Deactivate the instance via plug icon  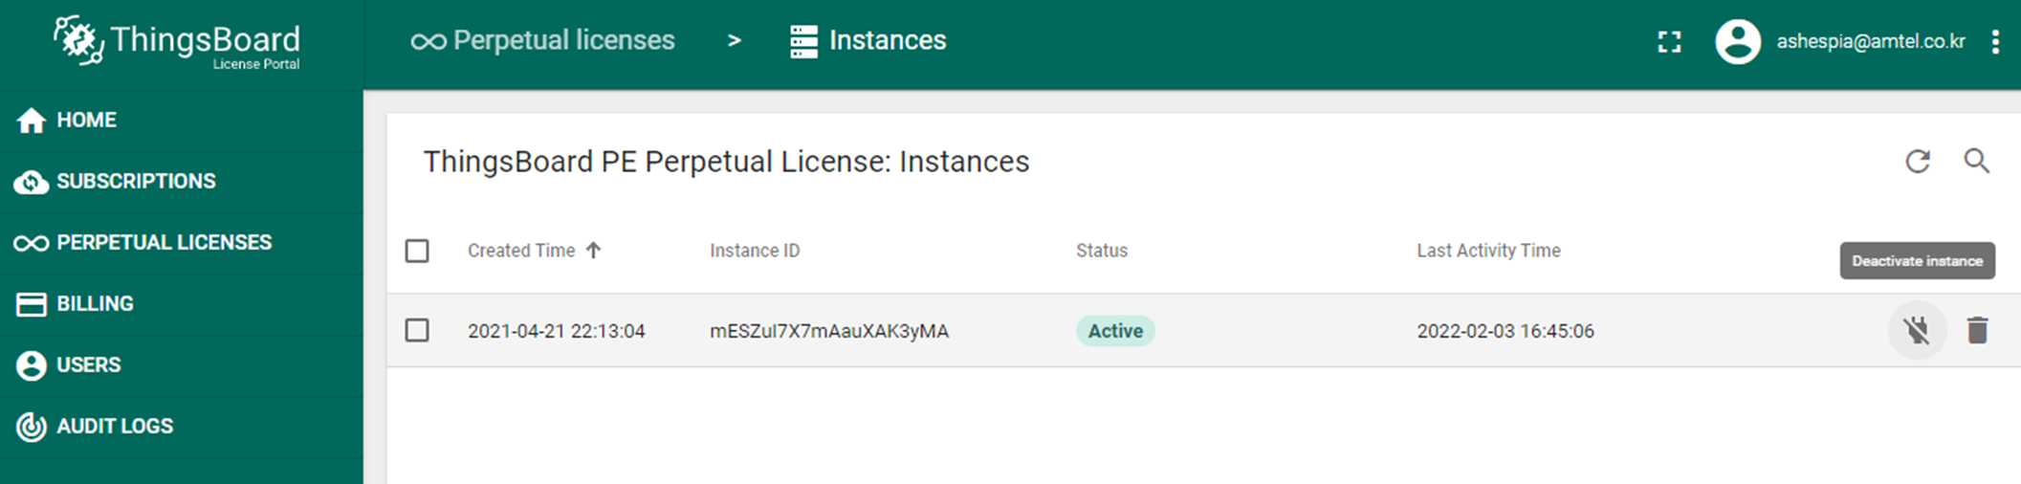1917,330
